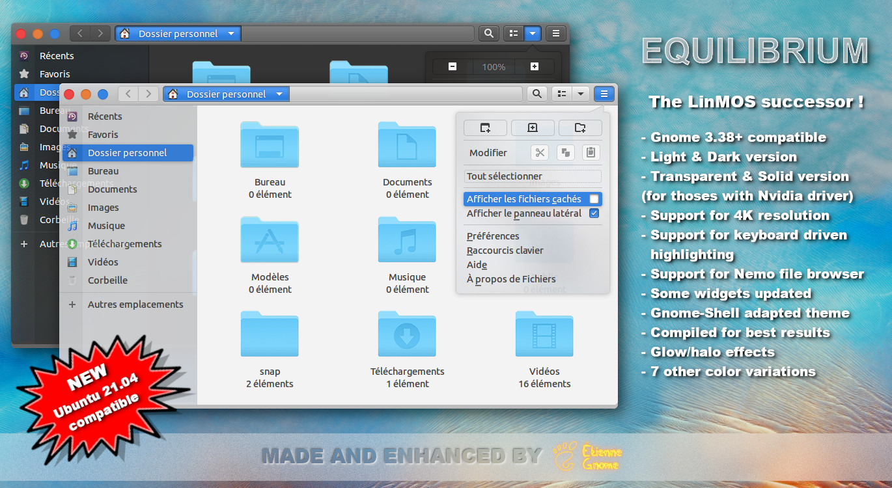Open new window icon in popover menu

tap(485, 128)
